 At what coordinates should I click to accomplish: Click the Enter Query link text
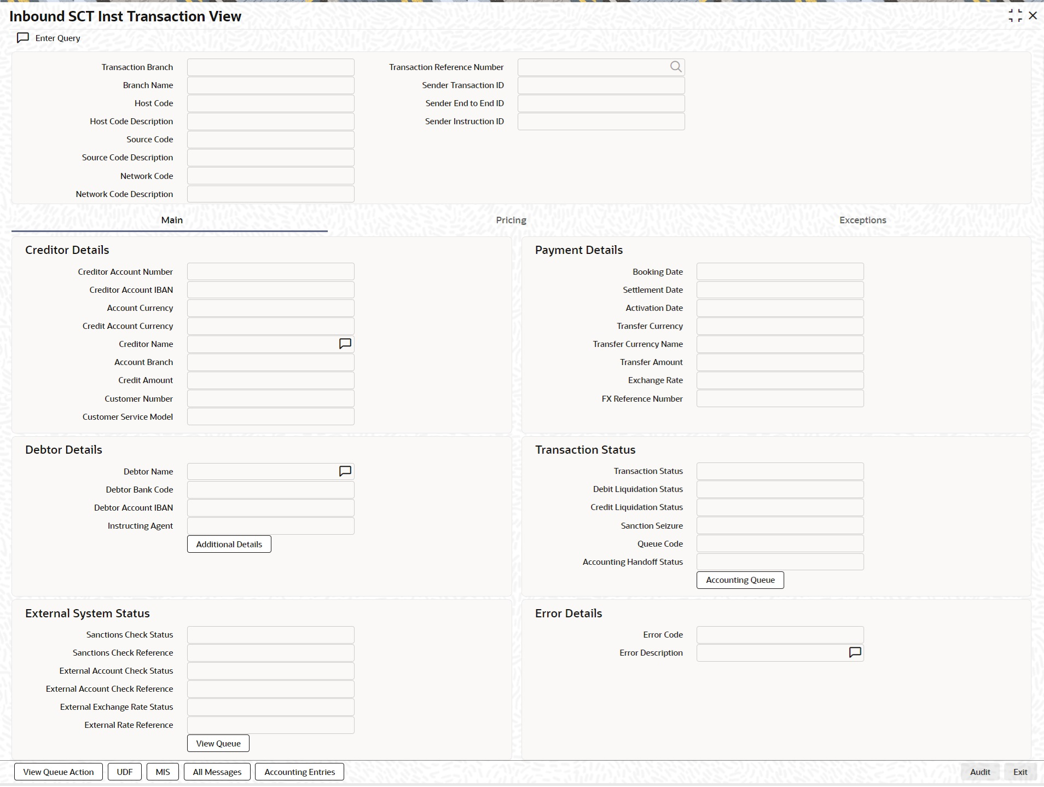58,38
